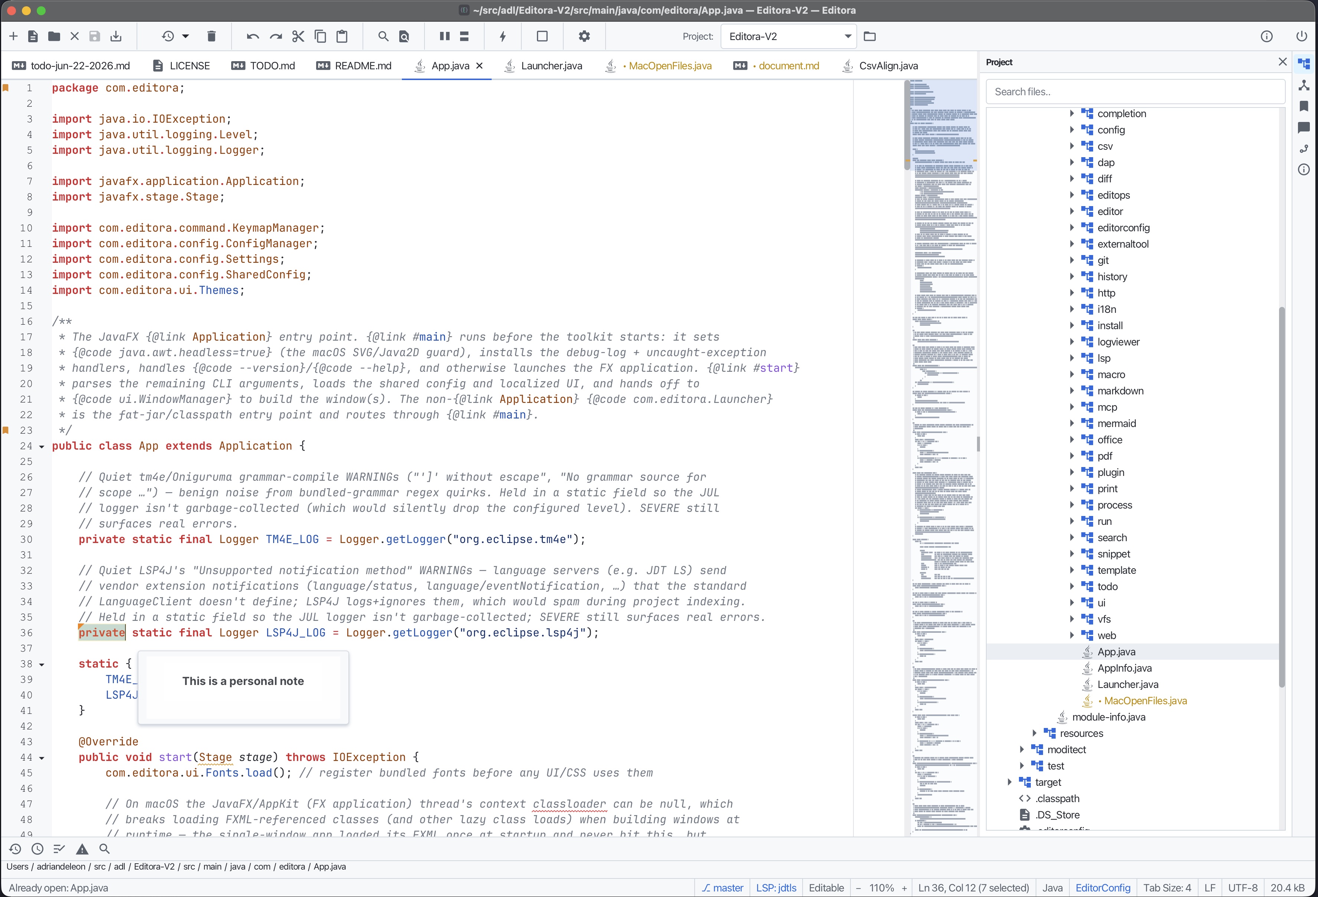
Task: Open the Project Editora-V2 dropdown
Action: [789, 36]
